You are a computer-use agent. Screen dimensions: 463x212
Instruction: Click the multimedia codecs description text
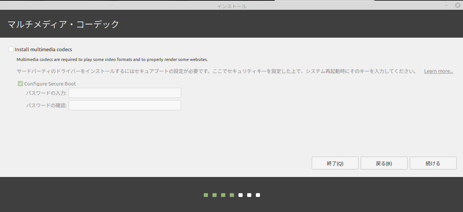tap(112, 59)
